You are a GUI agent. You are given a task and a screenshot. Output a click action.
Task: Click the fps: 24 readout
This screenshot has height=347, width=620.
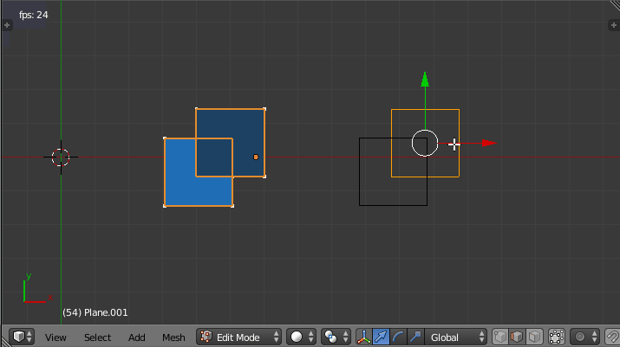pyautogui.click(x=34, y=15)
